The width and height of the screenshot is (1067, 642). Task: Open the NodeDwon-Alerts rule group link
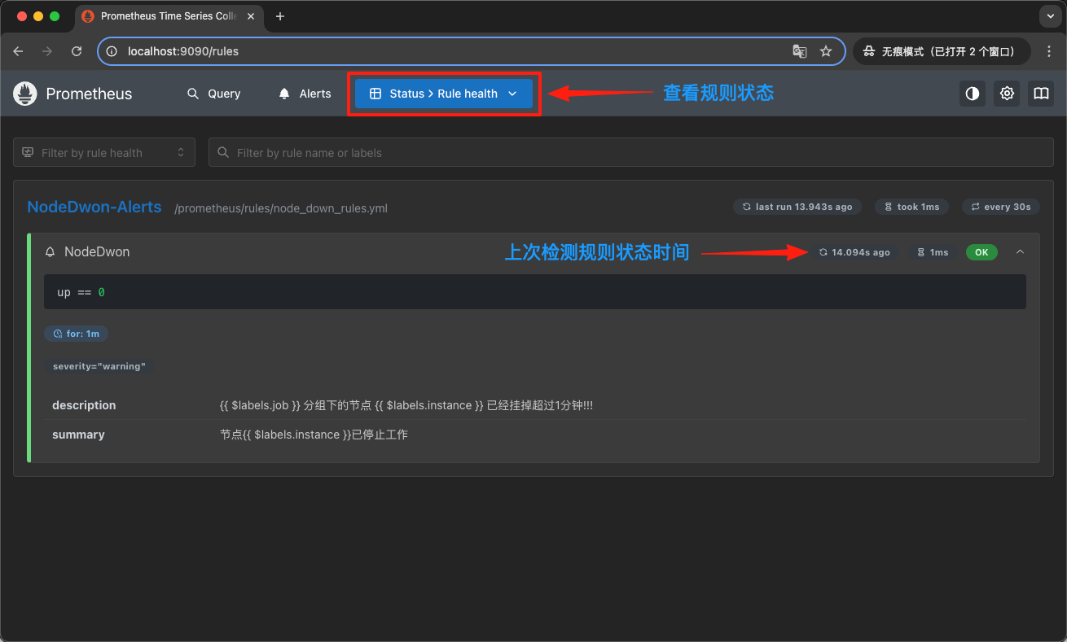coord(94,207)
